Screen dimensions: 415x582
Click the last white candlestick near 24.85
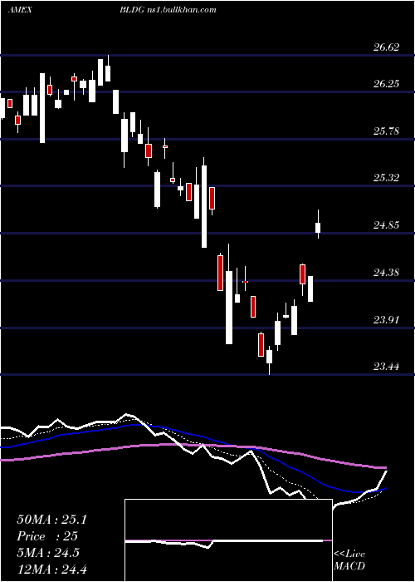pyautogui.click(x=318, y=224)
